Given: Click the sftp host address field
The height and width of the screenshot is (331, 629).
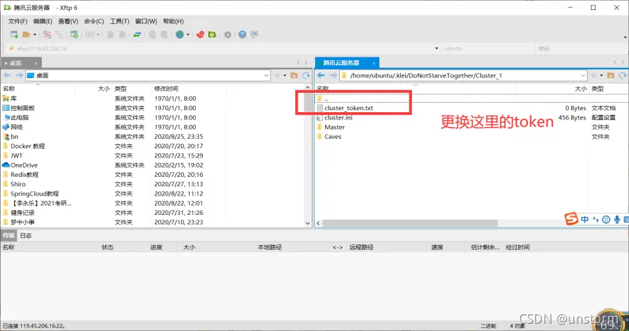Looking at the screenshot, I should coord(222,49).
